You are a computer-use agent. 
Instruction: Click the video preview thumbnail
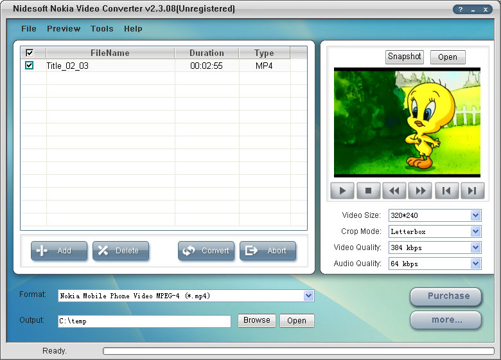coord(407,122)
